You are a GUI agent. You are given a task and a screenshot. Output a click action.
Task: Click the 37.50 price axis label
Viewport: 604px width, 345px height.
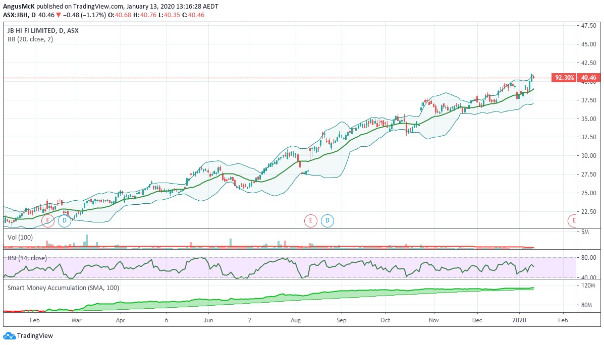tap(588, 100)
